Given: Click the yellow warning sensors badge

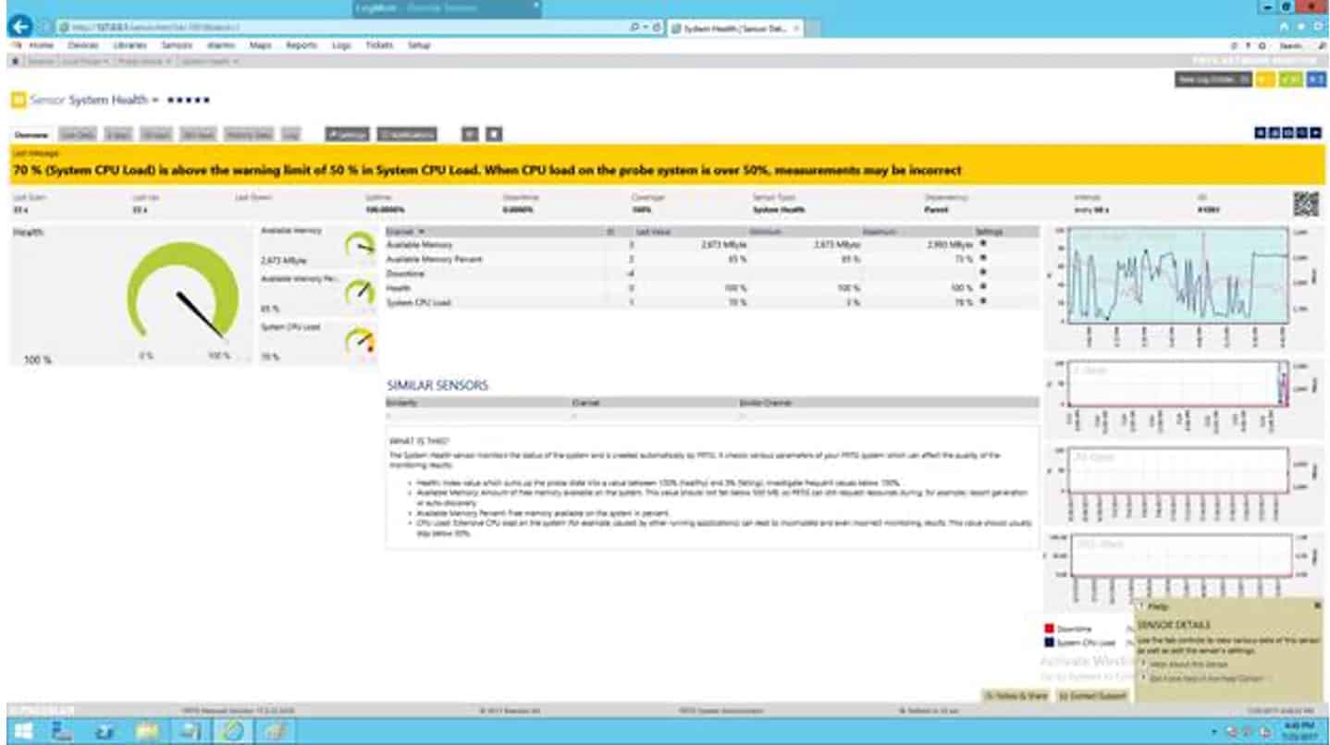Looking at the screenshot, I should click(x=1265, y=80).
